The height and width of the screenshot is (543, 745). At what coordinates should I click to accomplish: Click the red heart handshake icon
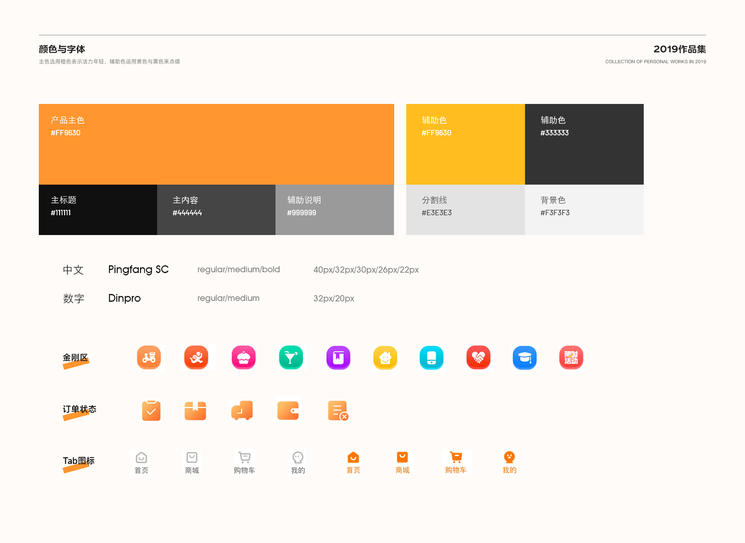(x=478, y=357)
